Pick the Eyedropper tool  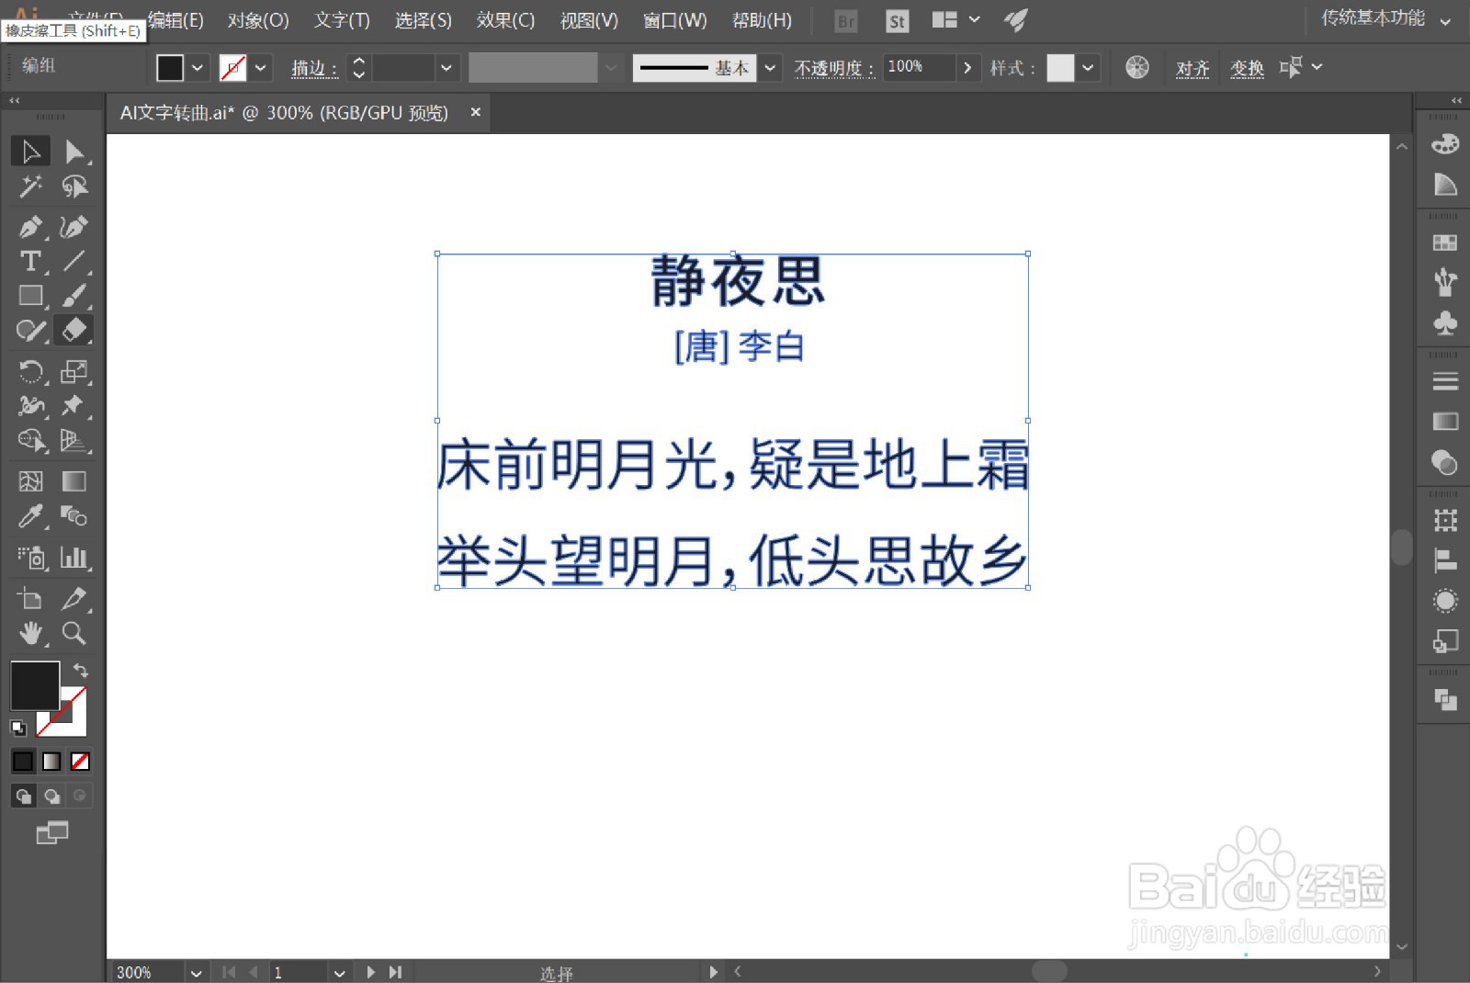(30, 516)
